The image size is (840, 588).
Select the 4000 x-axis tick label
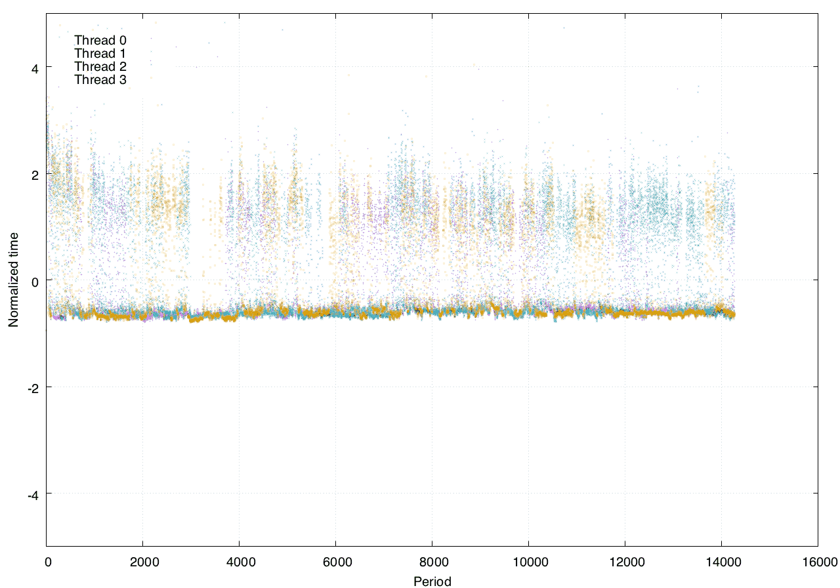tap(239, 562)
